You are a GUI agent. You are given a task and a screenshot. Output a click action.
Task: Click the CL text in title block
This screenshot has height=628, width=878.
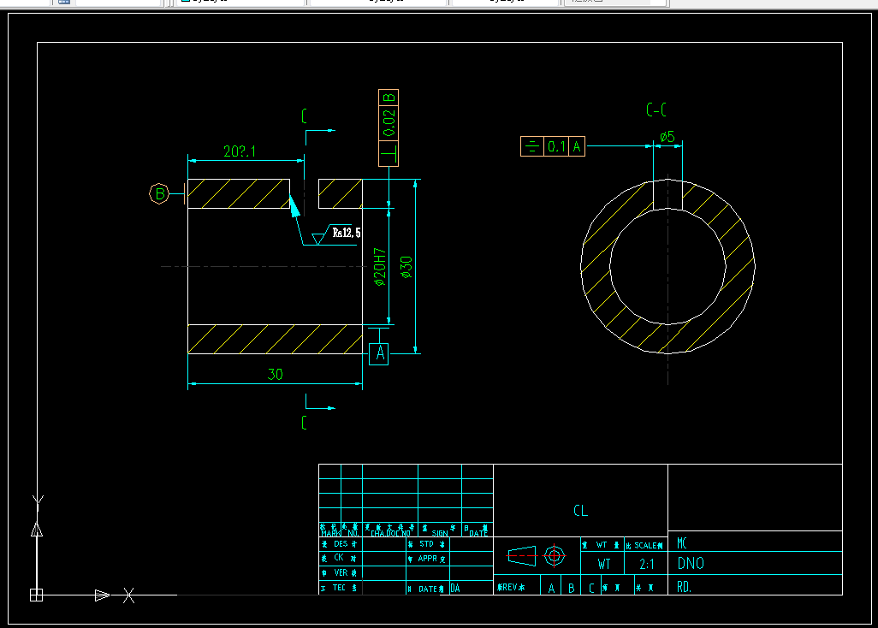581,511
